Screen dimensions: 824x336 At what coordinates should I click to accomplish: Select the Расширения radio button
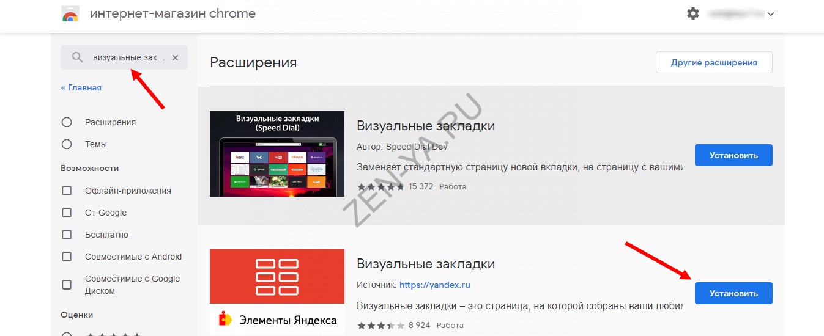point(67,122)
